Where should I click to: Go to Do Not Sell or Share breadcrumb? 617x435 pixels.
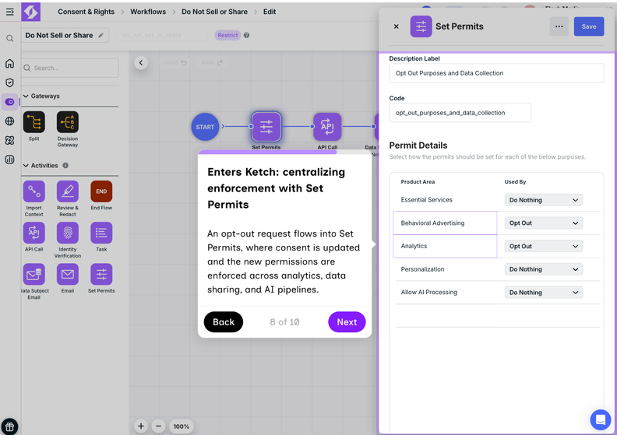[x=214, y=12]
